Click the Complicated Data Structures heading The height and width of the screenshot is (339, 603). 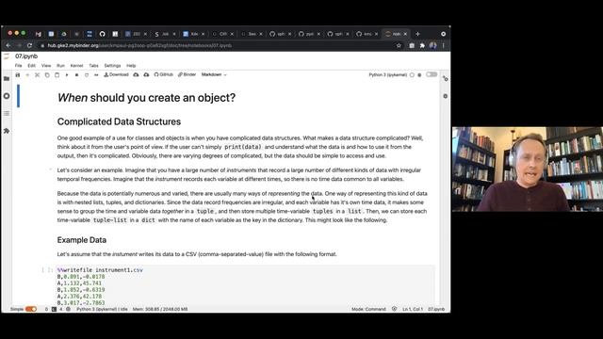pos(119,121)
